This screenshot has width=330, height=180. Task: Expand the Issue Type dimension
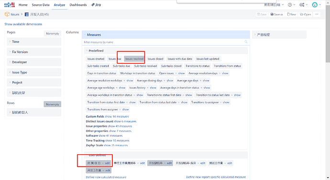34,72
